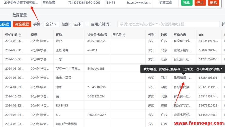Click the orange 停止 button

tap(200, 3)
